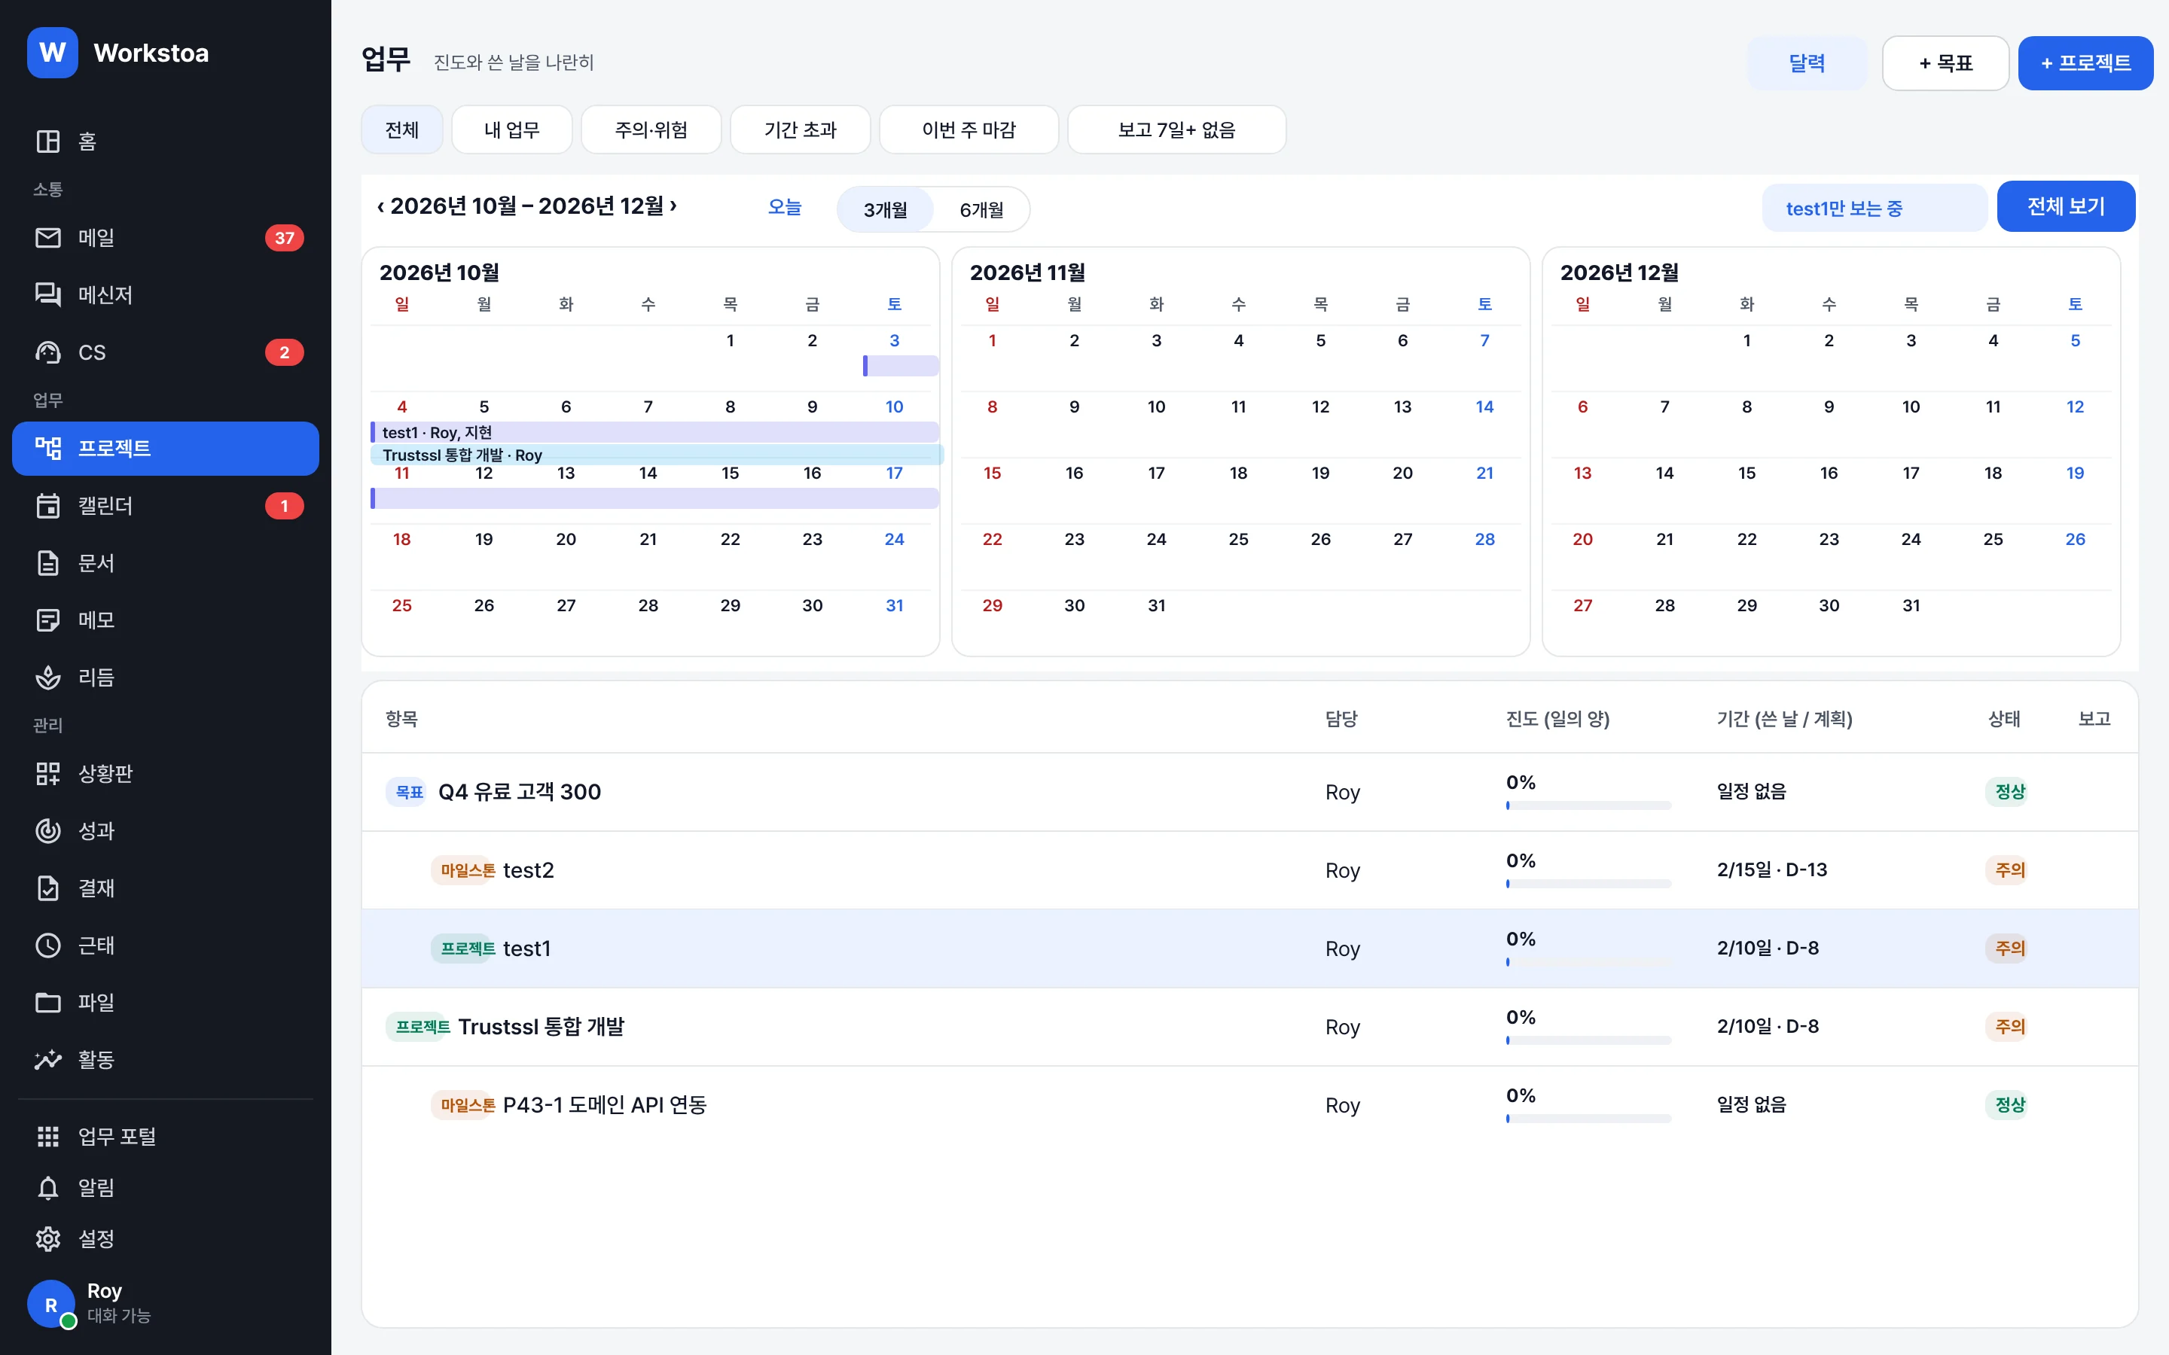Screen dimensions: 2169x1355
Task: Open the CS headset icon
Action: (47, 352)
